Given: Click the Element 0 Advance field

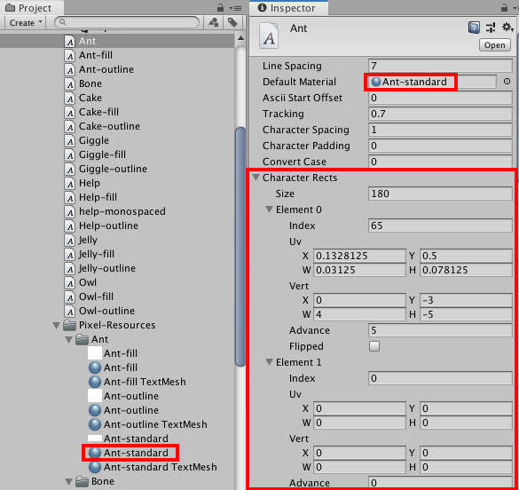Looking at the screenshot, I should (440, 330).
